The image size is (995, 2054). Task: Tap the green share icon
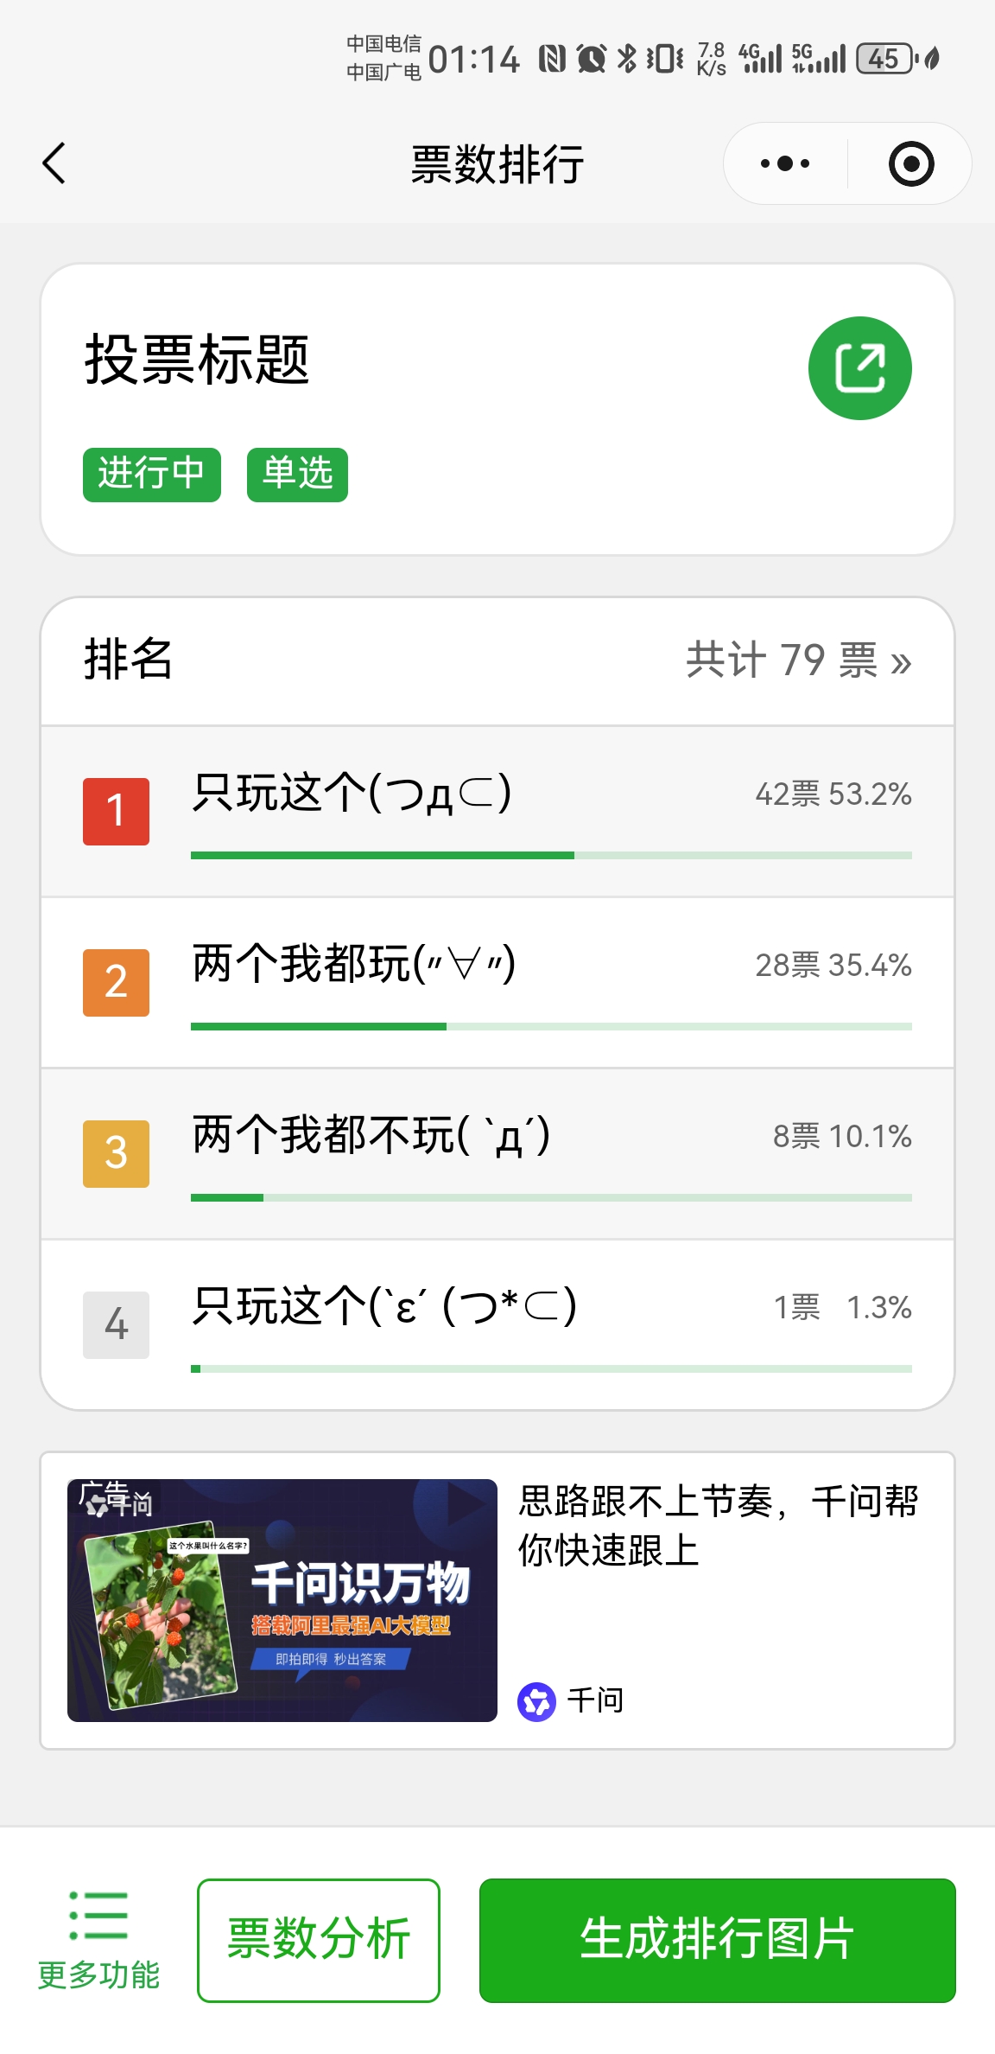(859, 368)
